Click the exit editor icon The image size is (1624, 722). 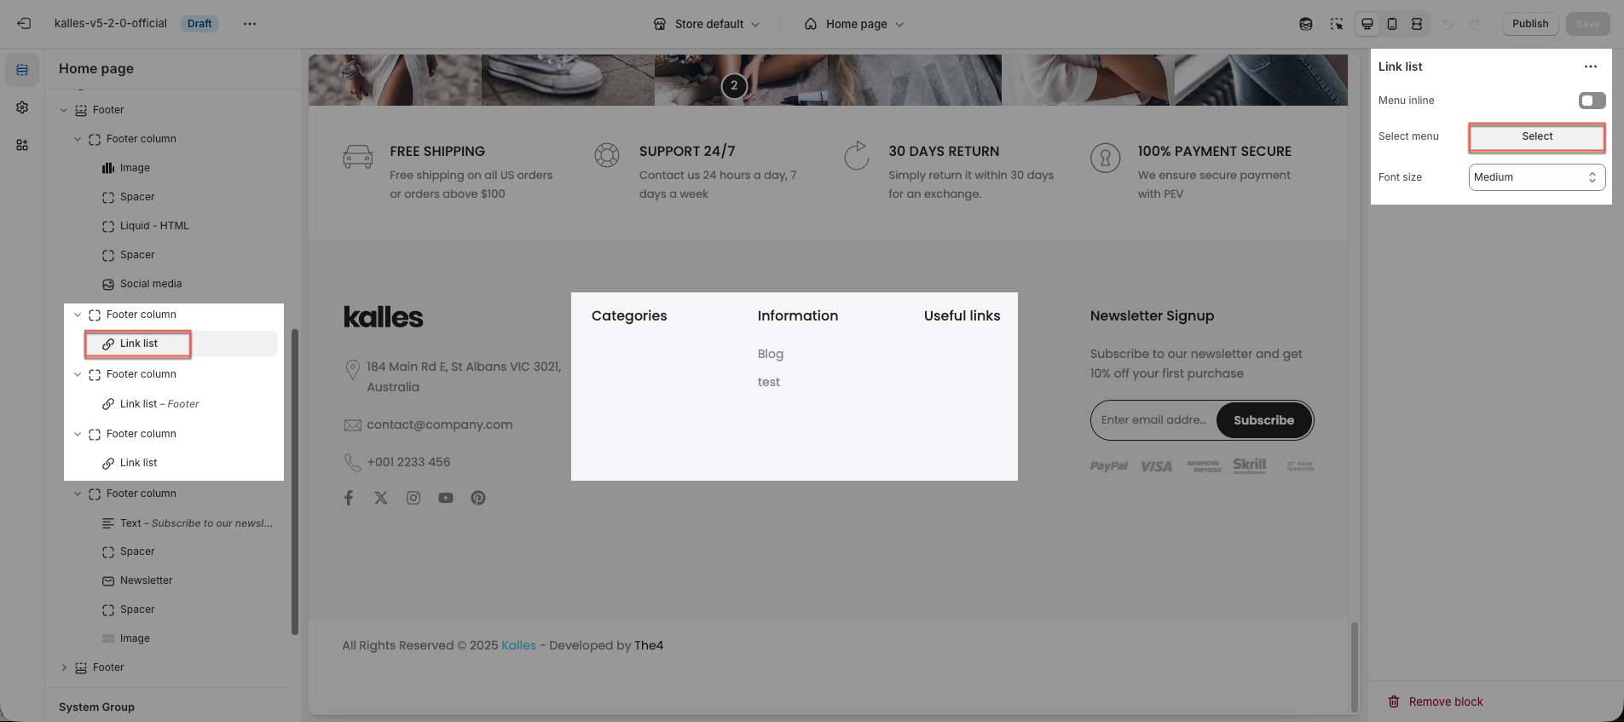pyautogui.click(x=24, y=24)
